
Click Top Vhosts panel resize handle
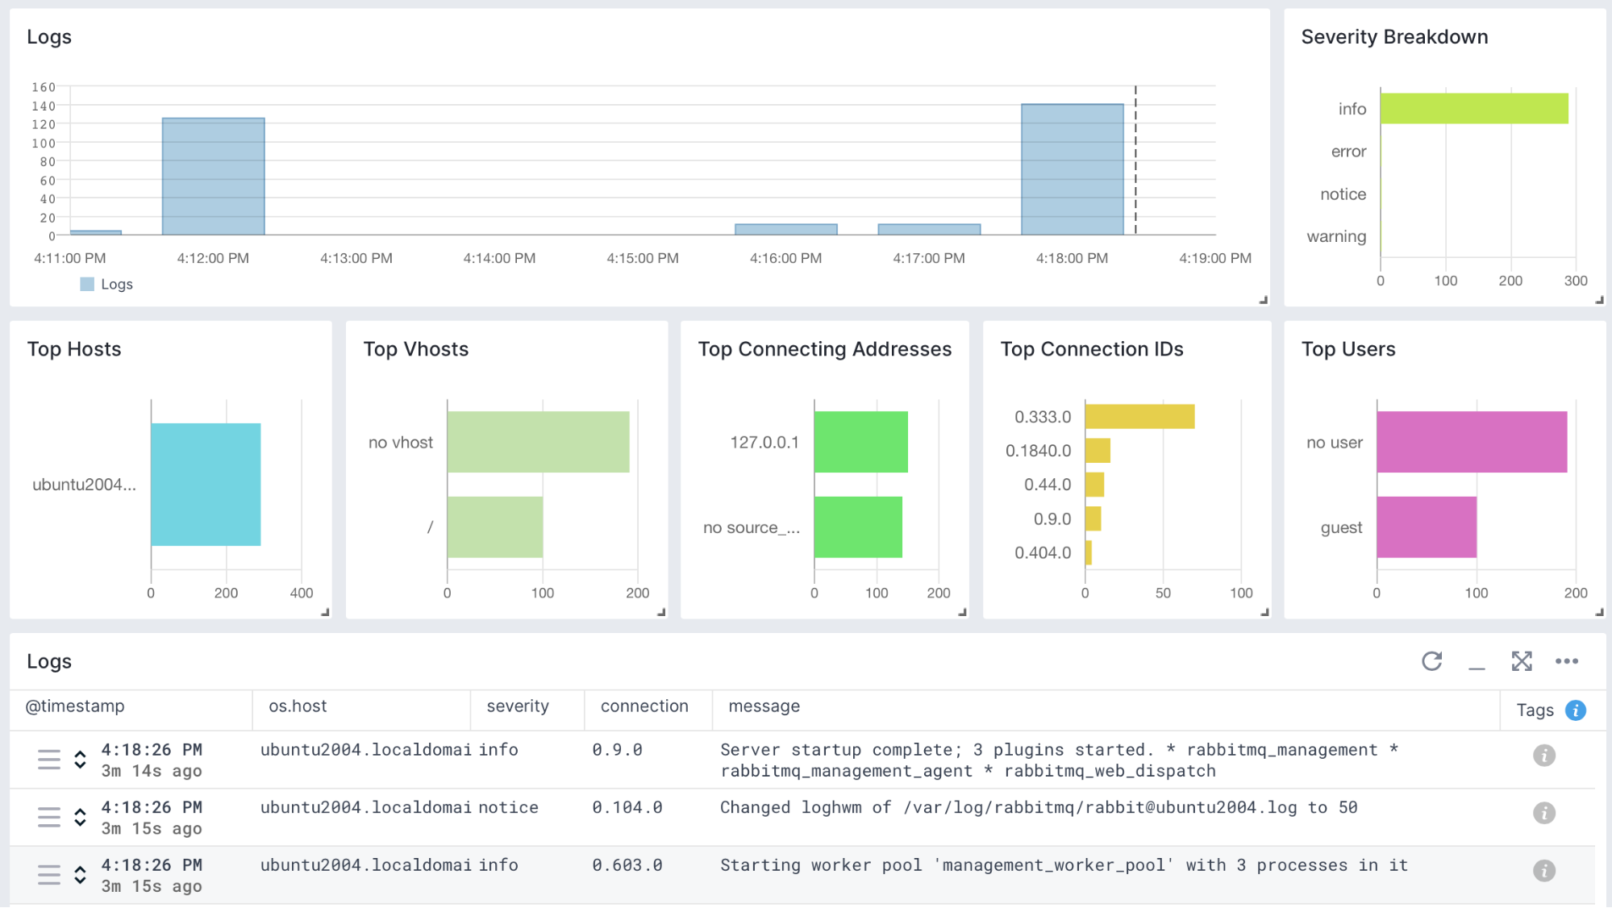[x=661, y=612]
